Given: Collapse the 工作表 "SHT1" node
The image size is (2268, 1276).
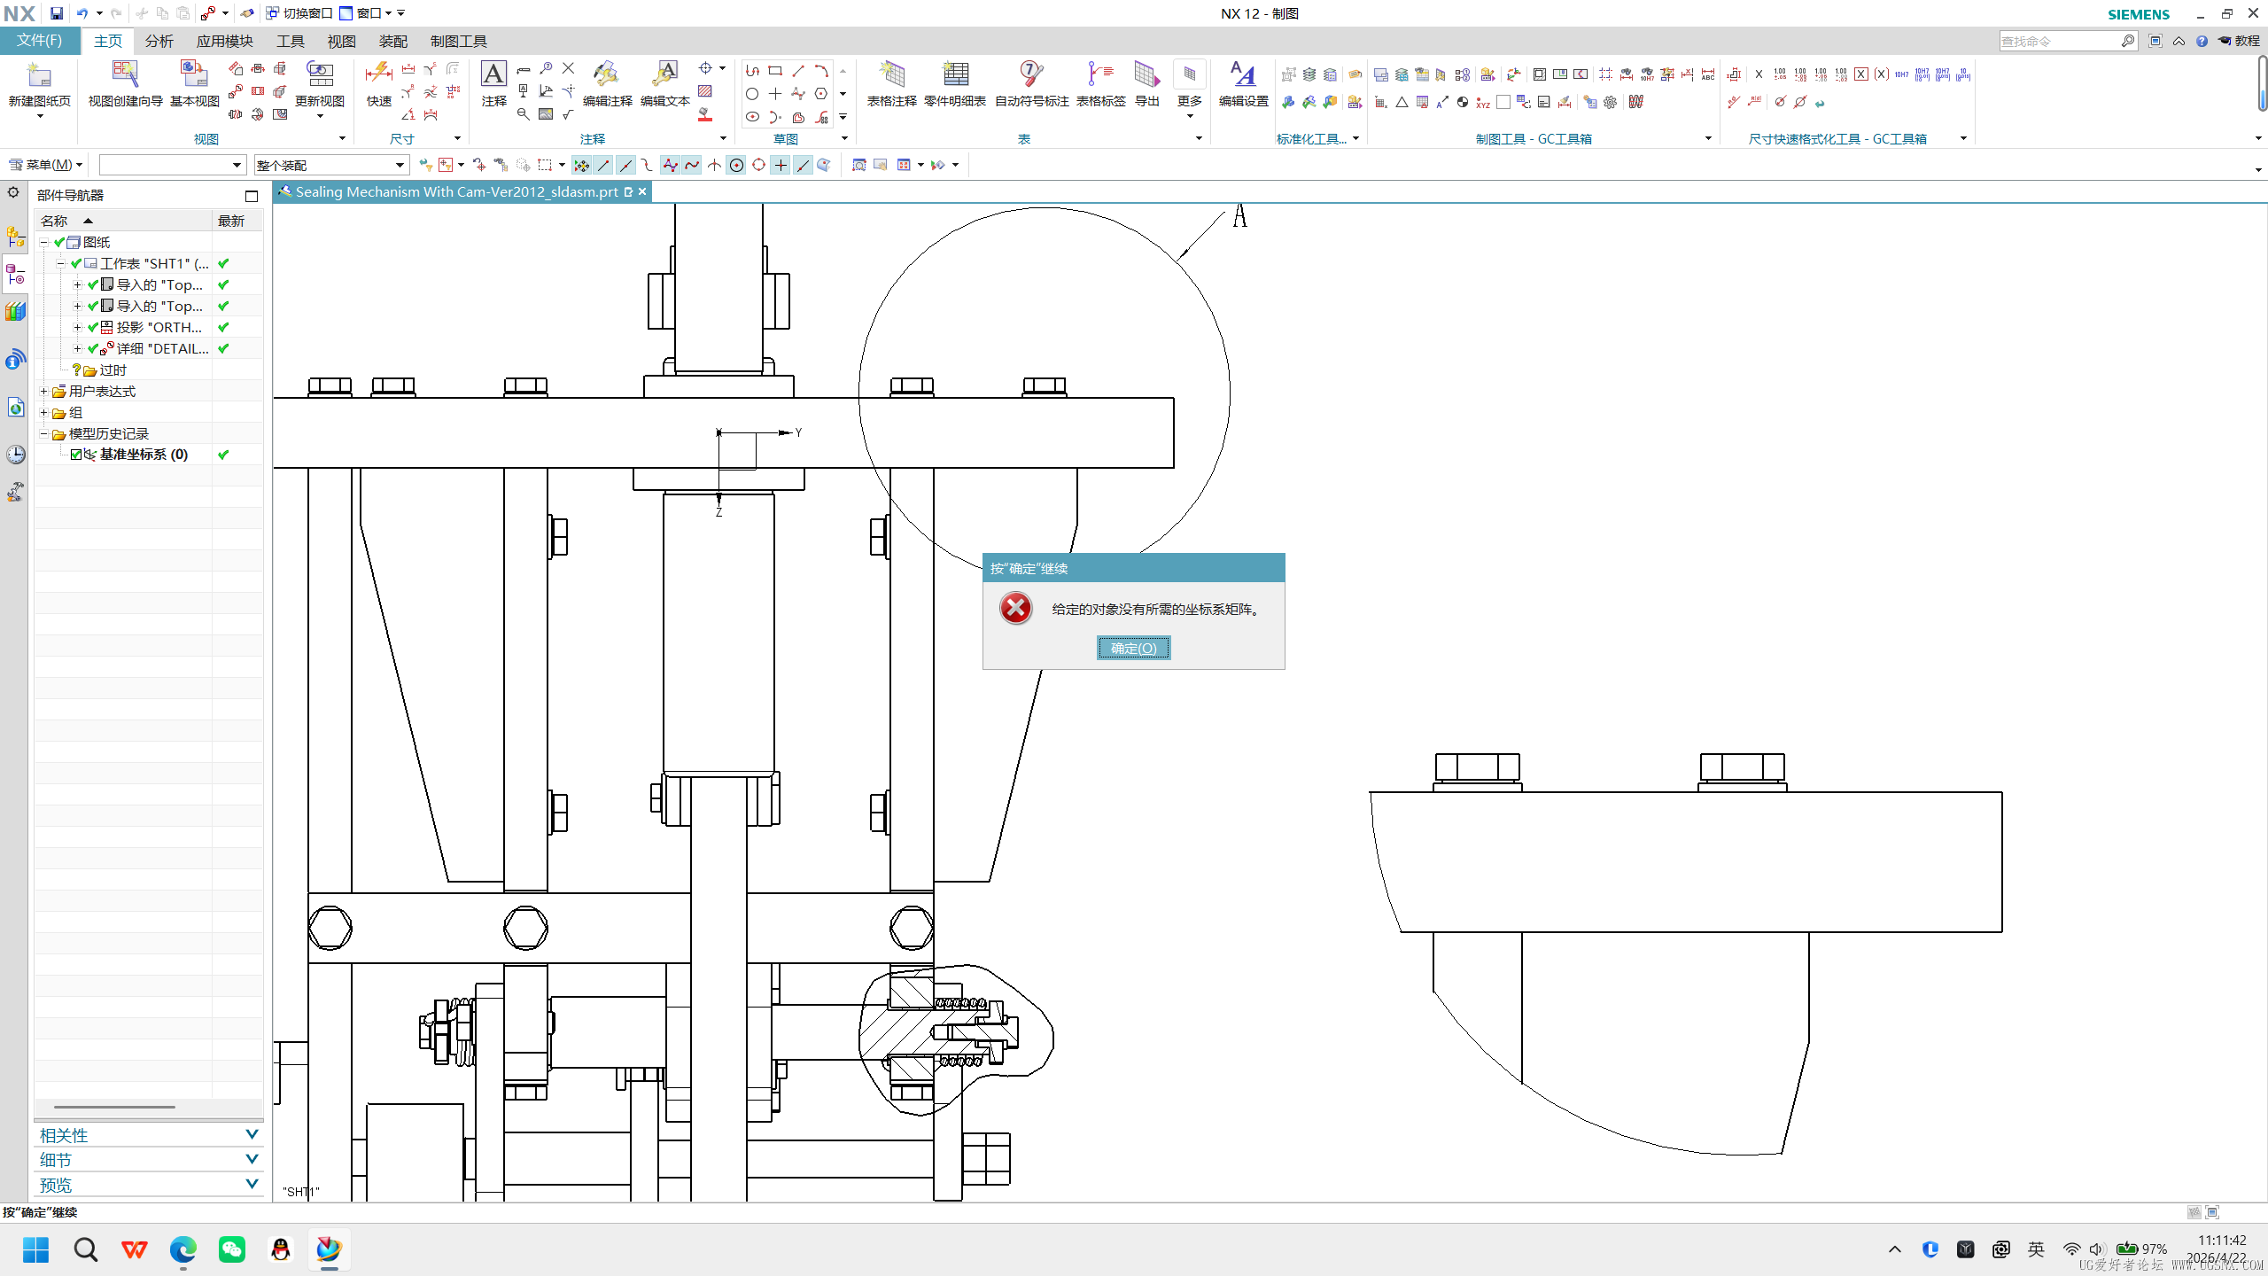Looking at the screenshot, I should pyautogui.click(x=60, y=263).
